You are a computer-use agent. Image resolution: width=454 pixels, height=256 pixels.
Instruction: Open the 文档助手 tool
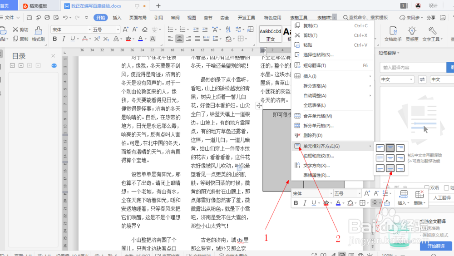[393, 34]
